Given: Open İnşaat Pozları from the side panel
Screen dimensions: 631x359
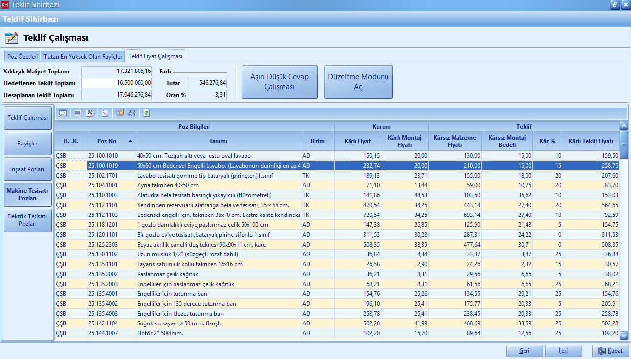Looking at the screenshot, I should pyautogui.click(x=28, y=169).
